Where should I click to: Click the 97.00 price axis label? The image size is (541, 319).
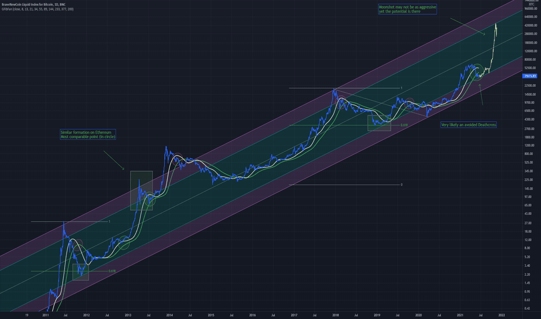coord(528,197)
